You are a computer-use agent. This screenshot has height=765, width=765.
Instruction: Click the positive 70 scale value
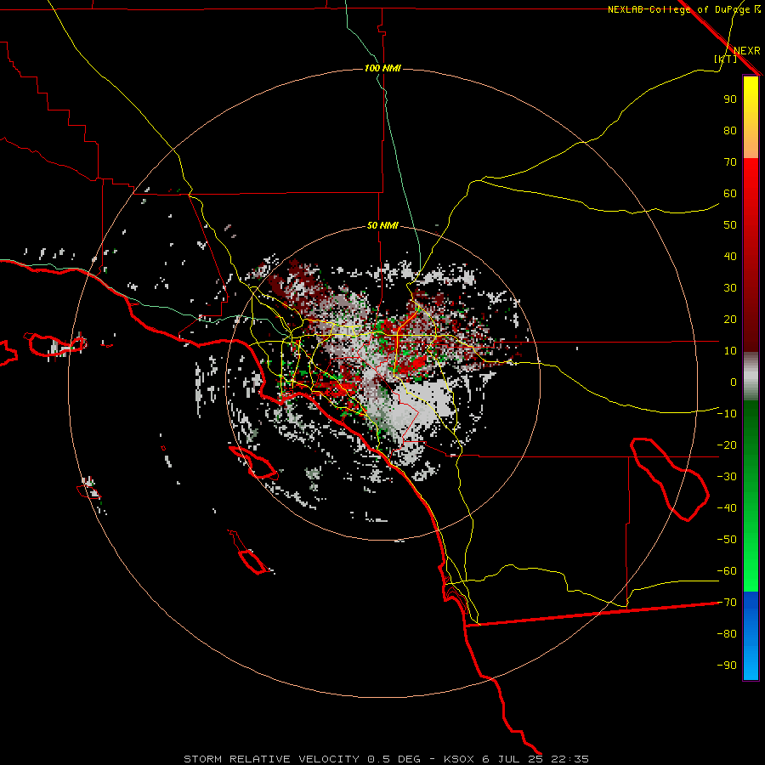click(x=730, y=162)
